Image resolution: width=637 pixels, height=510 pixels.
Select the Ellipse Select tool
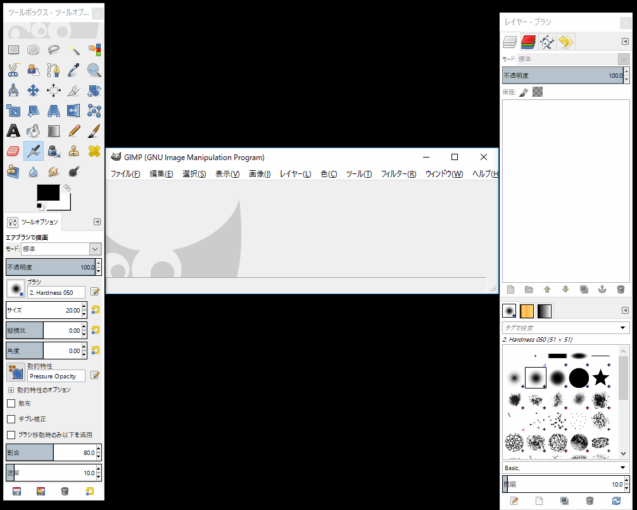[x=34, y=50]
